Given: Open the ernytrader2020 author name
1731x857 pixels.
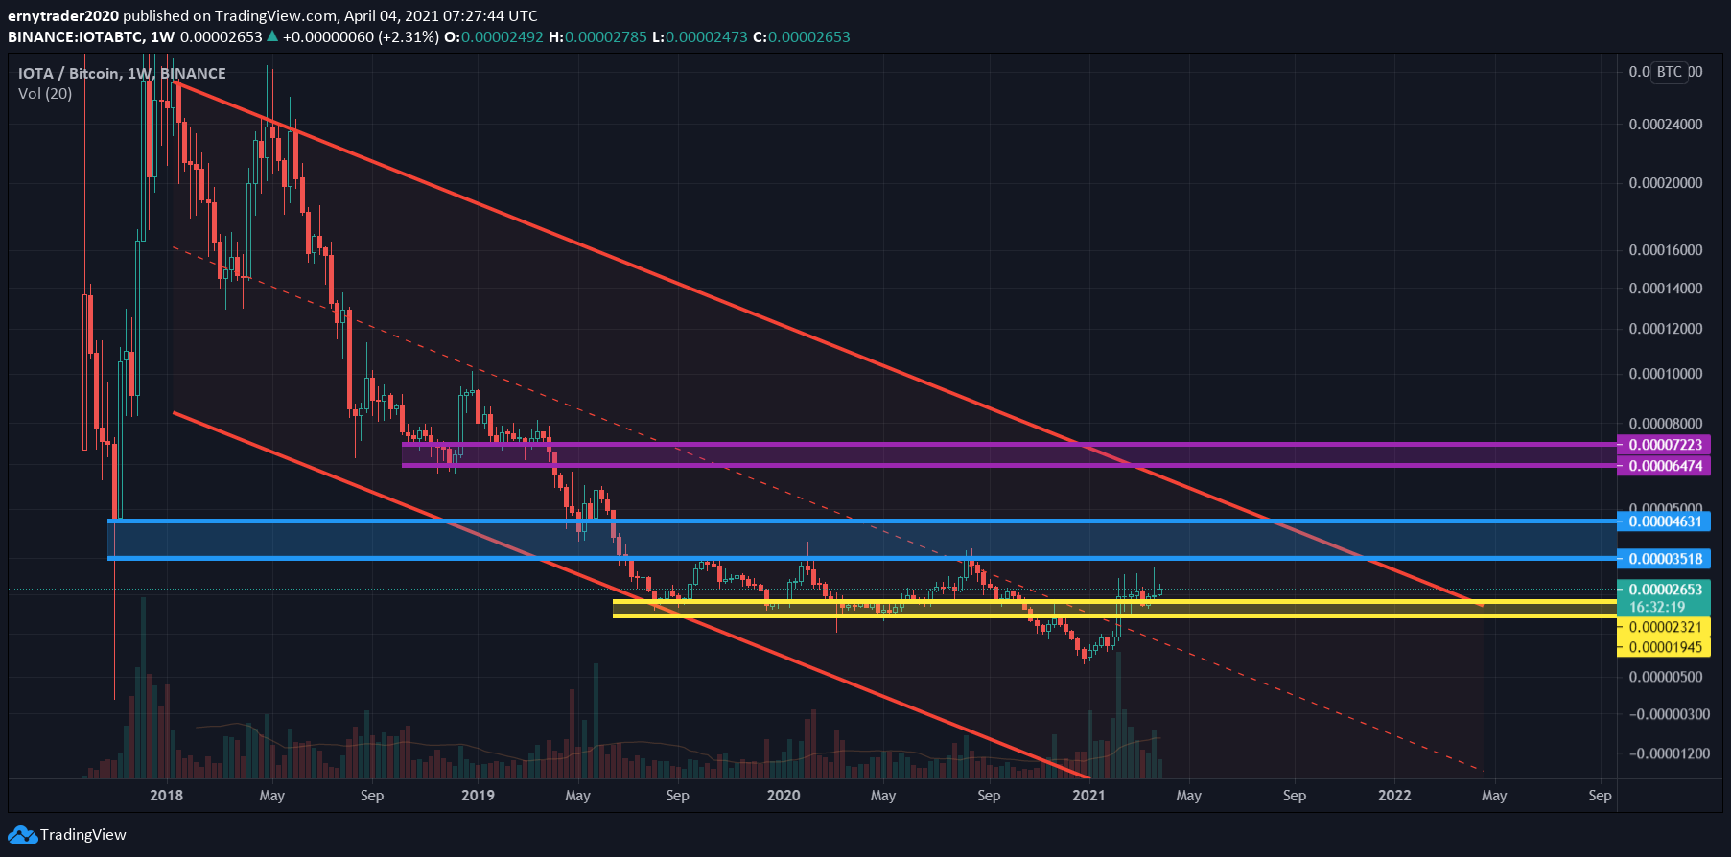Looking at the screenshot, I should 63,15.
